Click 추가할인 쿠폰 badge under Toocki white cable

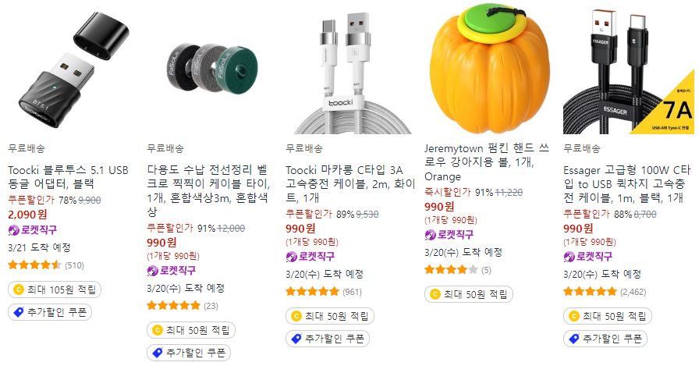[328, 338]
